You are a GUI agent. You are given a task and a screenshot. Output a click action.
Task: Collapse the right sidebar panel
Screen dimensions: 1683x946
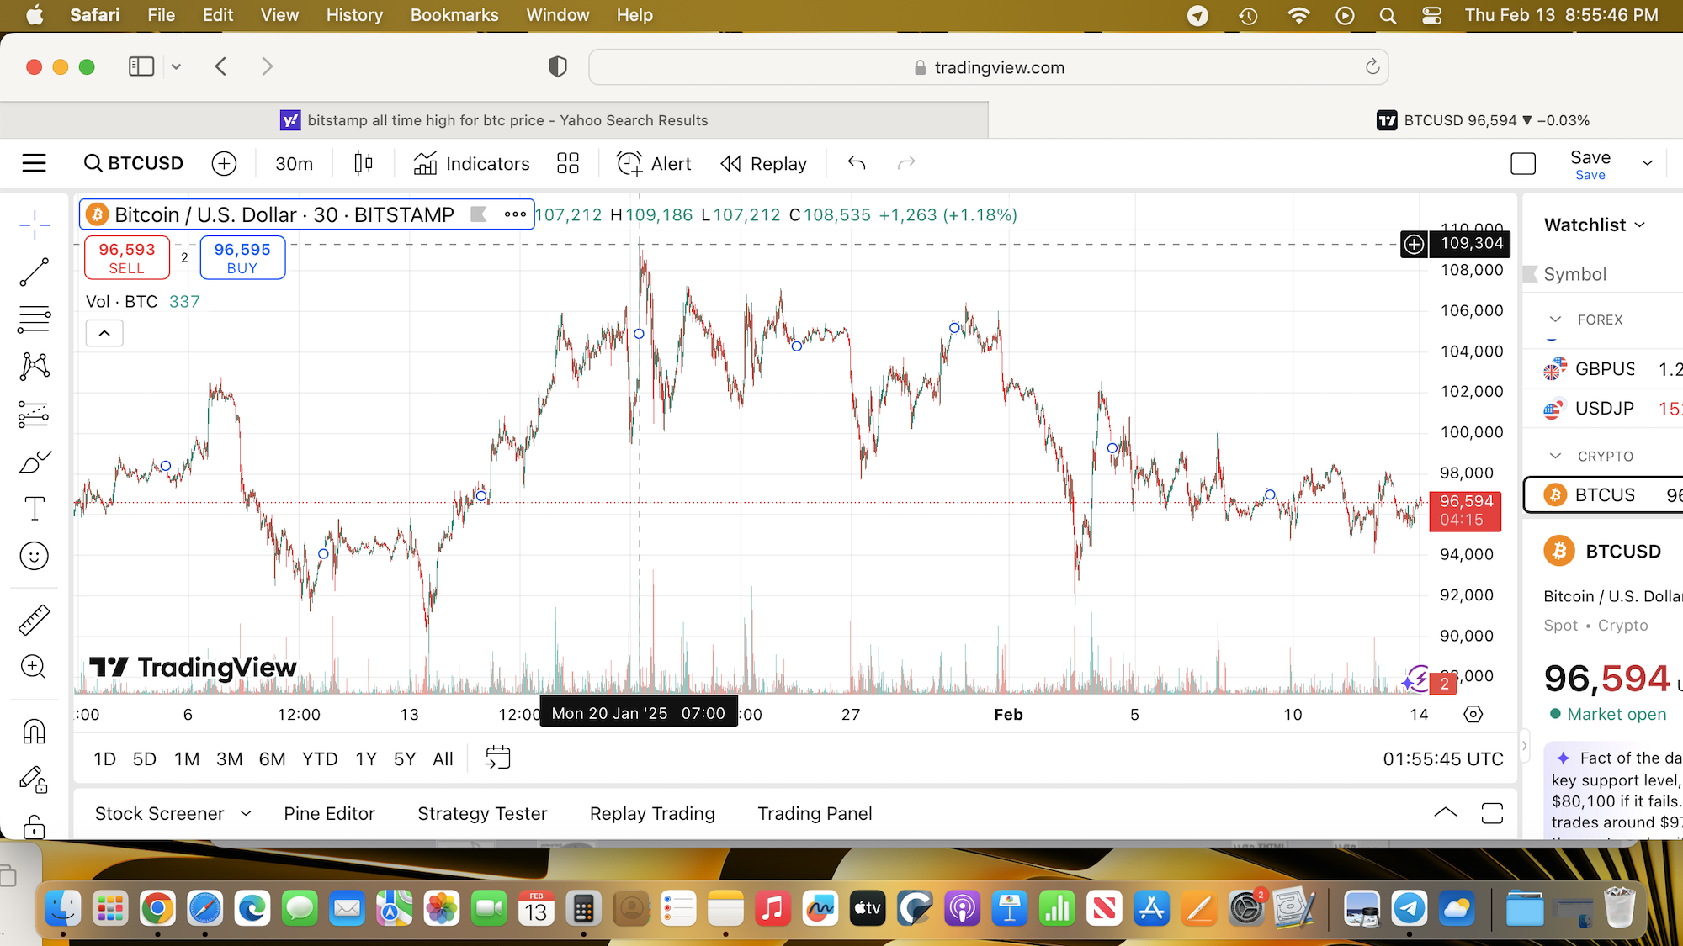(1524, 745)
